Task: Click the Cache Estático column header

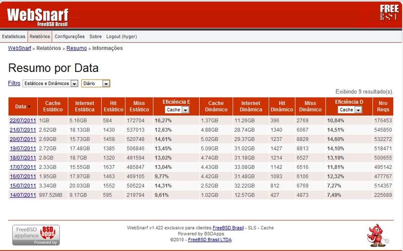Action: pyautogui.click(x=53, y=106)
